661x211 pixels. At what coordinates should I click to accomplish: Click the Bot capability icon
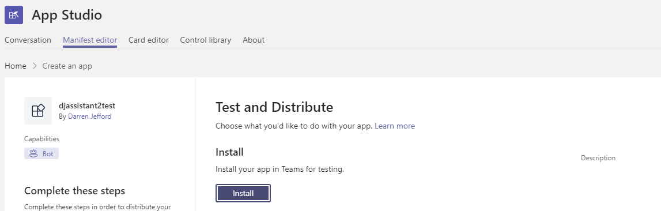(x=34, y=153)
